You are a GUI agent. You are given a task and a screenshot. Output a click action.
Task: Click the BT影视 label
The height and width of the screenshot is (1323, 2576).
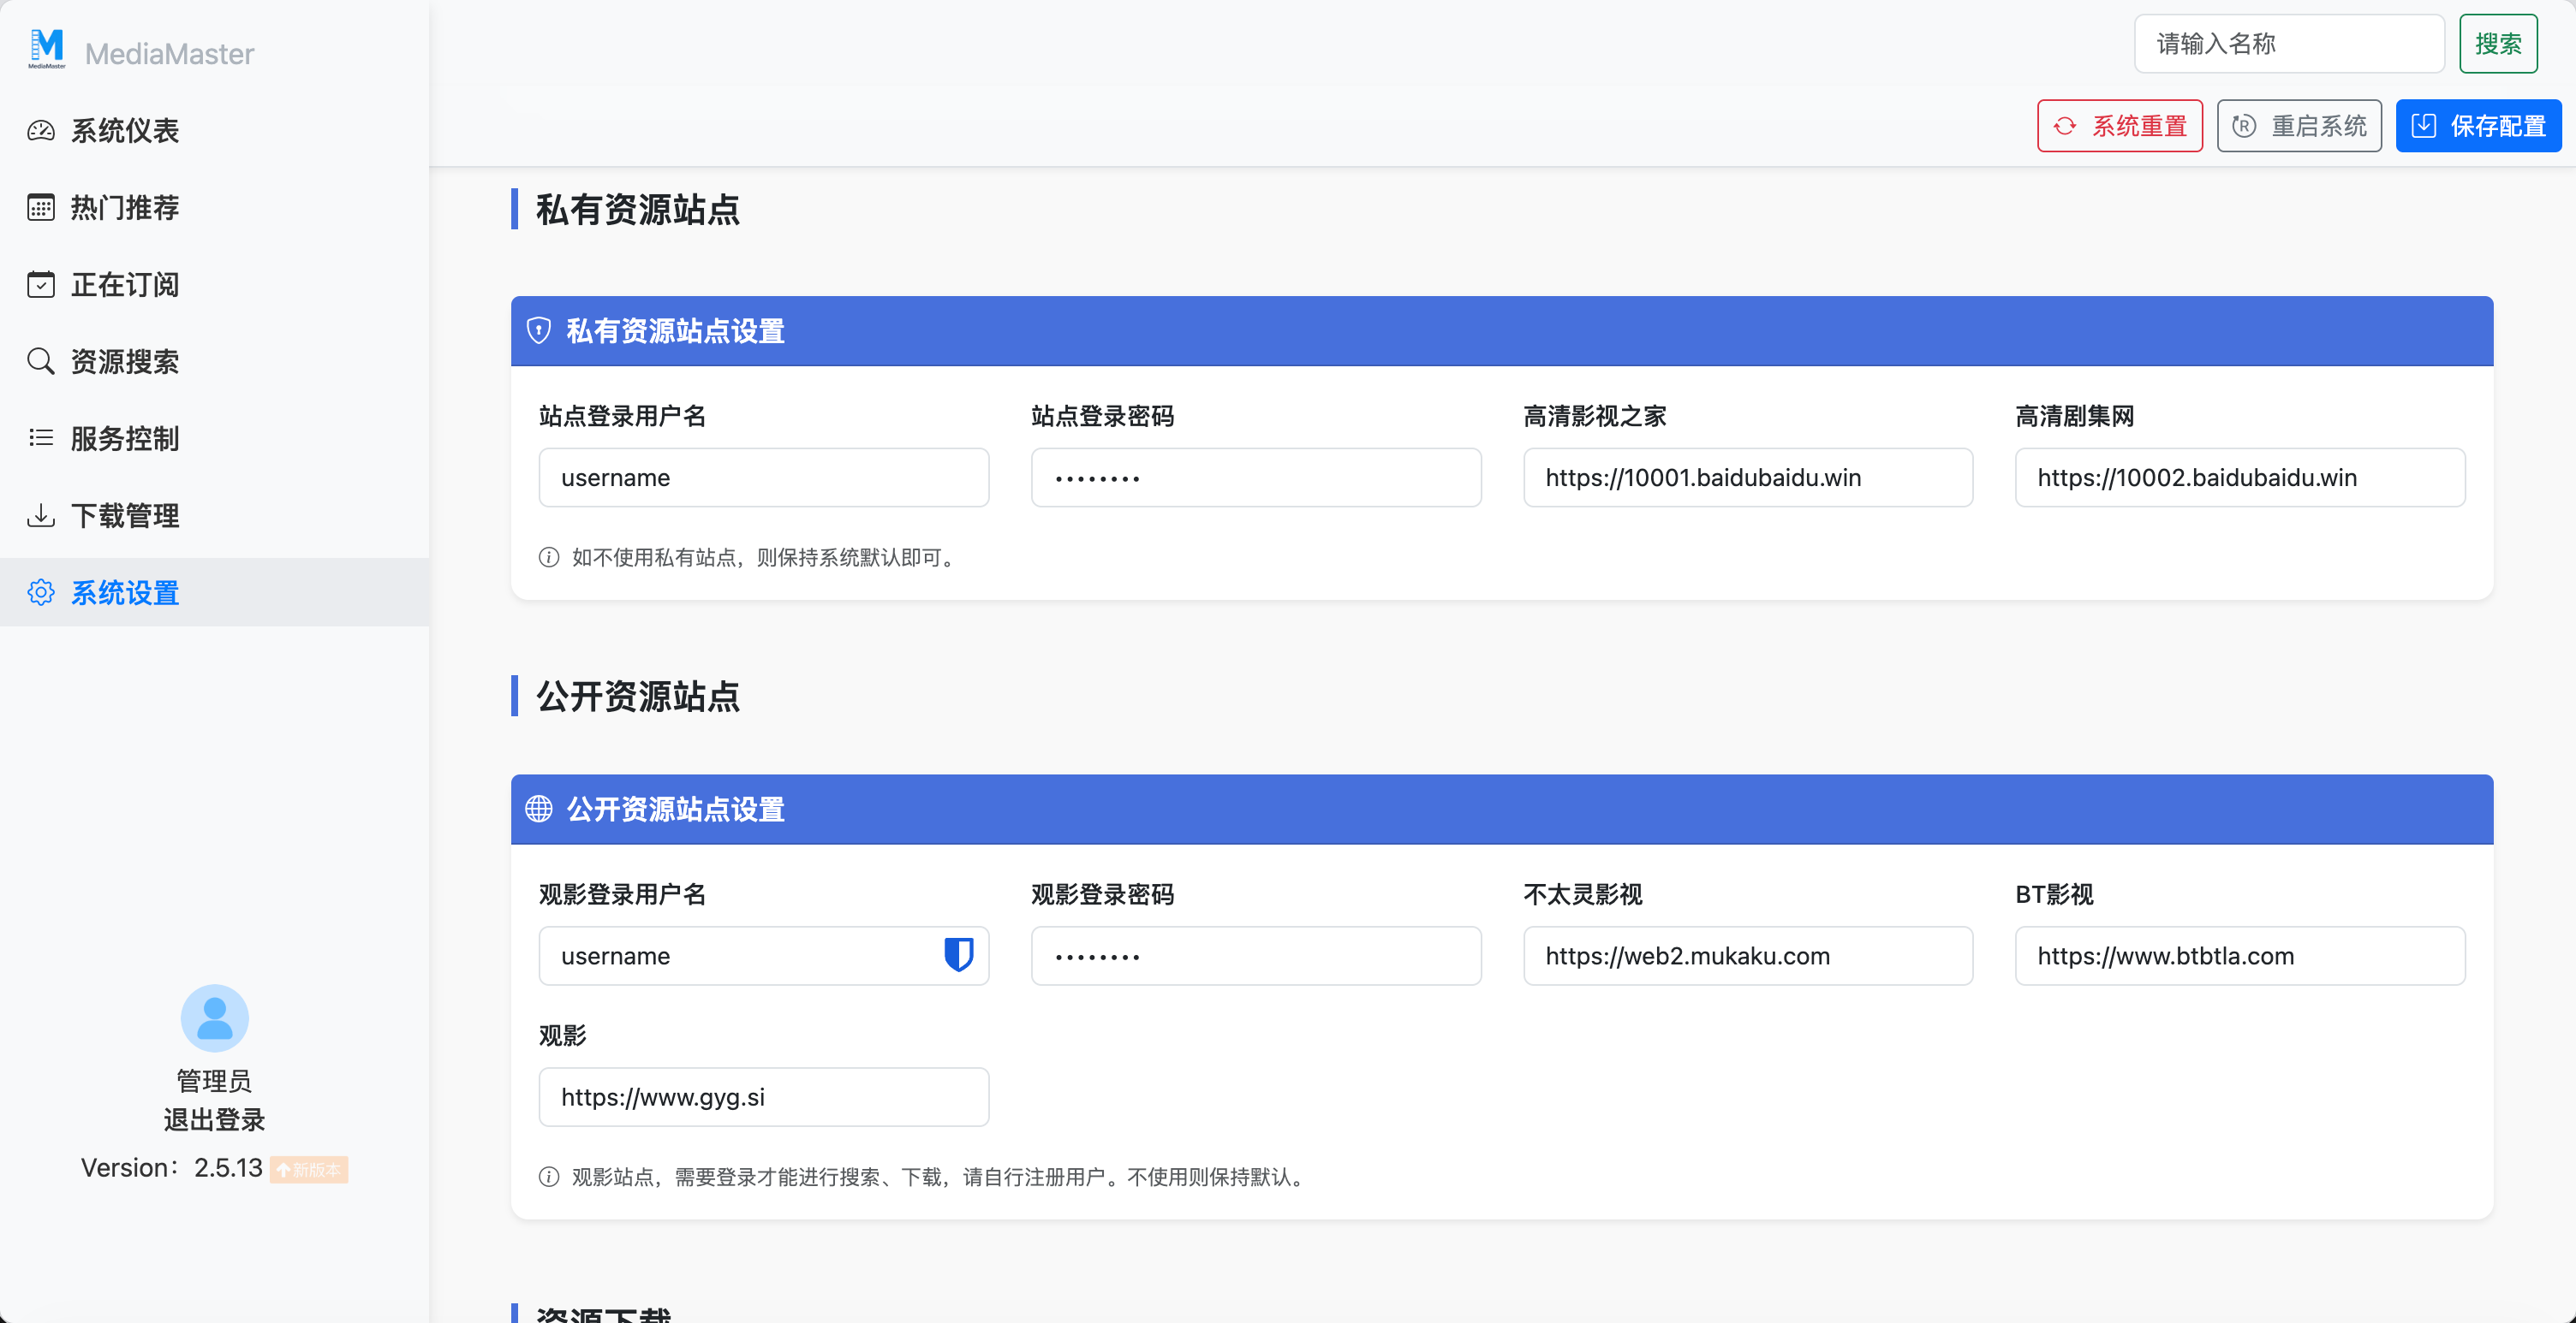[2054, 895]
